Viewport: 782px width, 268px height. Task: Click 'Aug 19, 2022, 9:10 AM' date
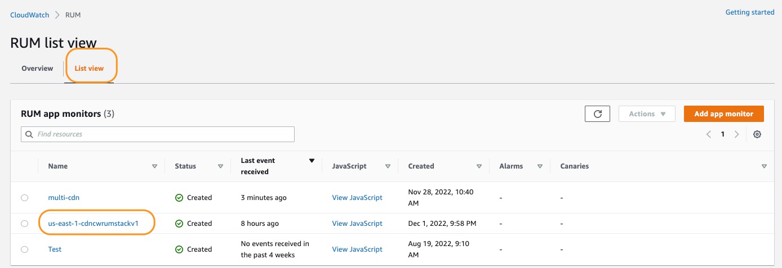[439, 249]
